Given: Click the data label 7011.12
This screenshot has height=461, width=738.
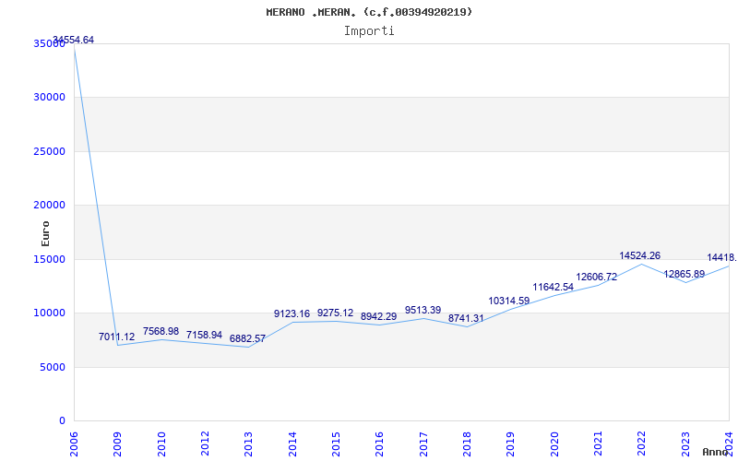Looking at the screenshot, I should click(117, 337).
